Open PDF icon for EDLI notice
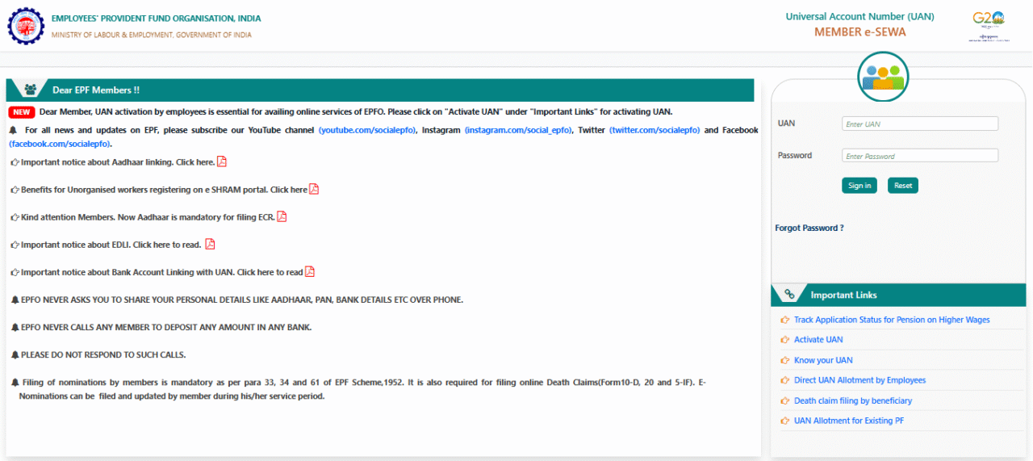Viewport: 1033px width, 461px height. pyautogui.click(x=210, y=244)
